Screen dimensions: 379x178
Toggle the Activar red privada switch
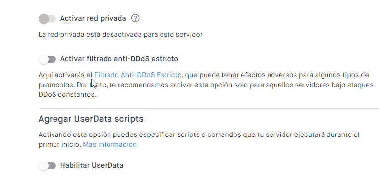click(x=47, y=19)
